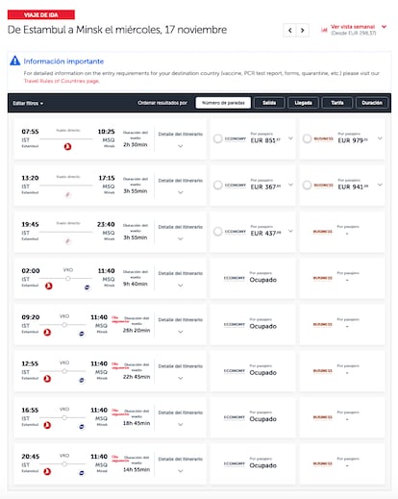
Task: Select Business fare EUR 979 radio button
Action: coord(307,138)
